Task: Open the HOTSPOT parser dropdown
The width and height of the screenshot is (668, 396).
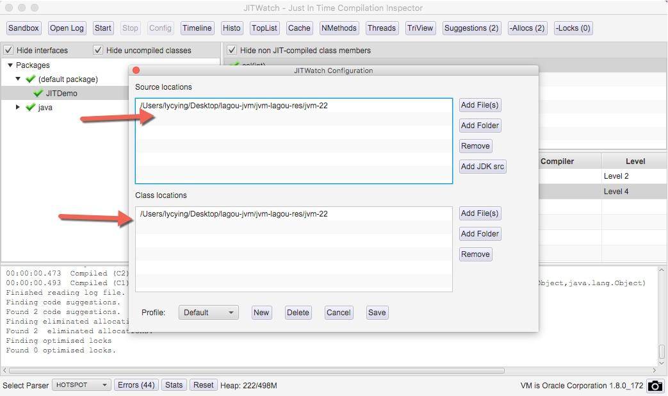Action: (81, 385)
